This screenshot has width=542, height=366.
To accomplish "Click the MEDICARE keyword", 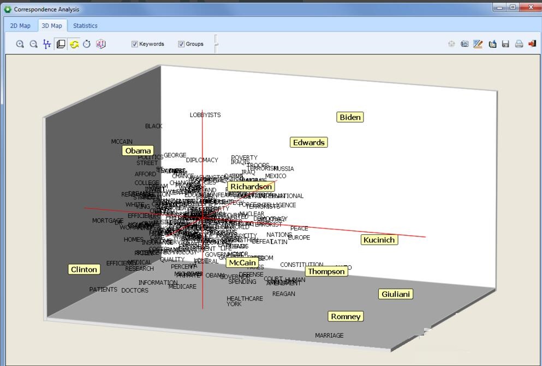I will 182,286.
